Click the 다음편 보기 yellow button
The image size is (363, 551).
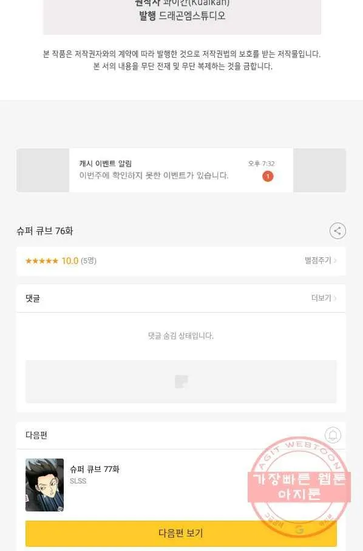coord(181,533)
